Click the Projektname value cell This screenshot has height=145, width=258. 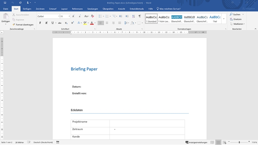point(147,123)
